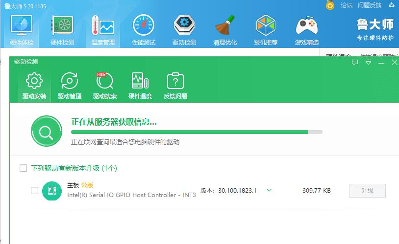The image size is (399, 244).
Task: Open 清理优化 cleanup broom tool
Action: (225, 30)
